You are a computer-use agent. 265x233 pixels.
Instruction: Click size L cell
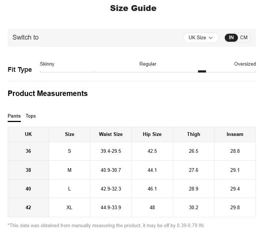click(70, 189)
